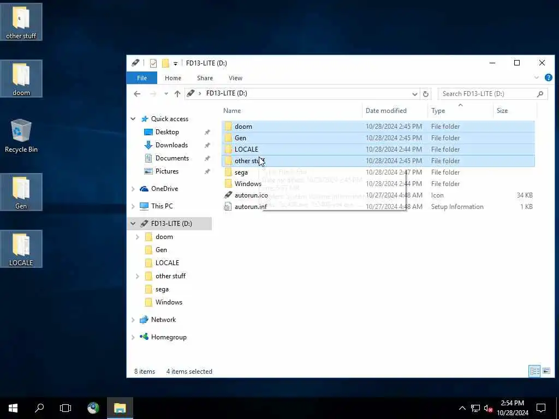The height and width of the screenshot is (419, 559).
Task: Expand the Network tree node
Action: 133,320
